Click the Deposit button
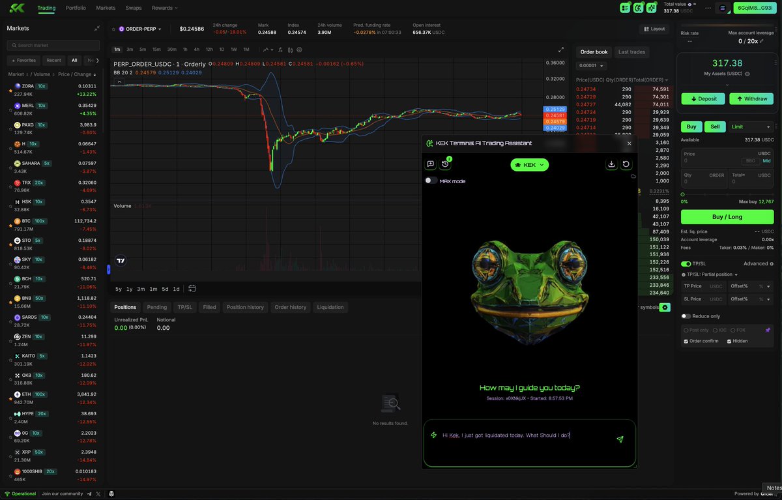The image size is (782, 500). [702, 99]
